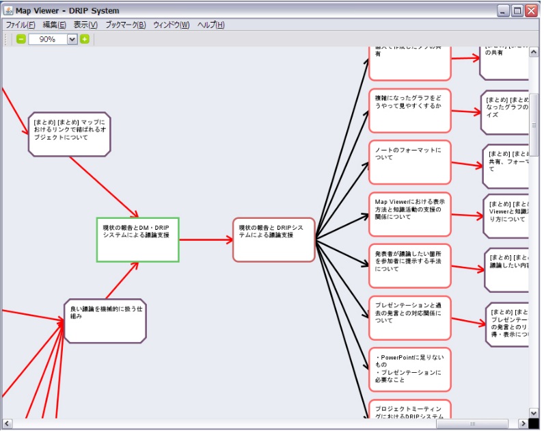Click the Java app icon in title bar
The image size is (544, 431).
tap(8, 10)
